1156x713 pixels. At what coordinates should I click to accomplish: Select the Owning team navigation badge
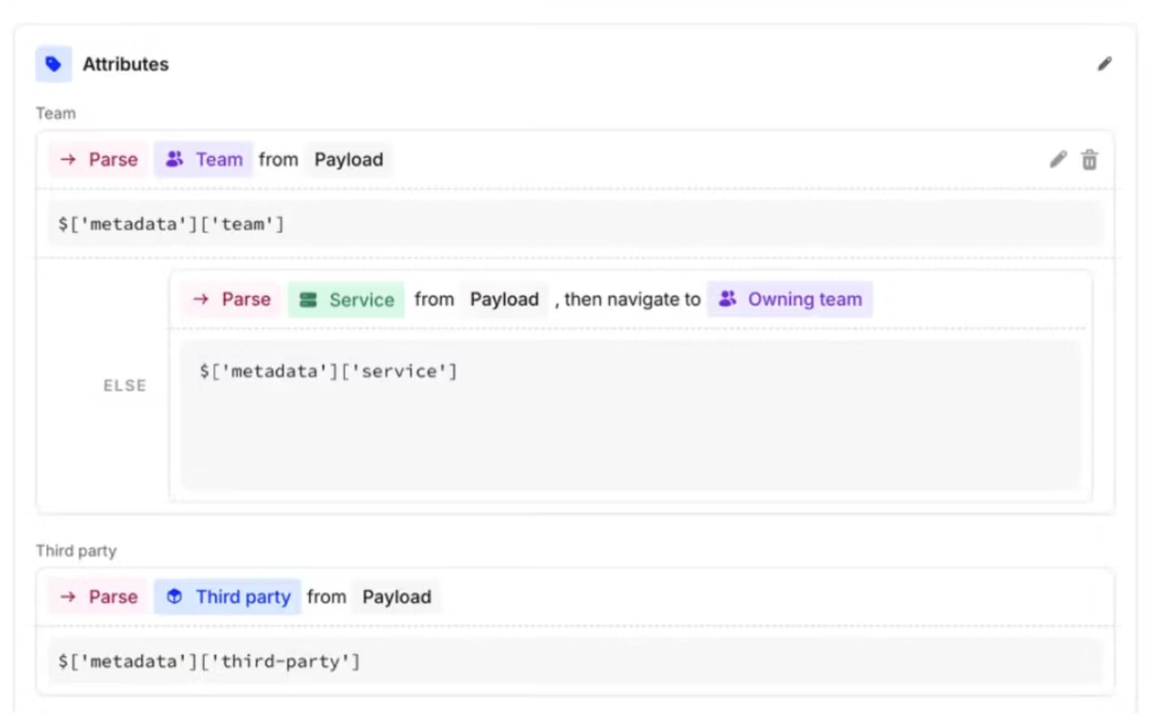click(x=804, y=299)
